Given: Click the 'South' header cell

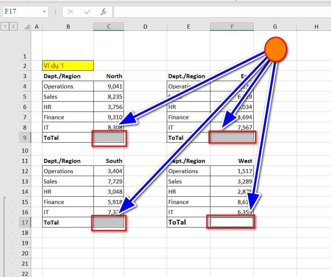Looking at the screenshot, I should point(109,161).
